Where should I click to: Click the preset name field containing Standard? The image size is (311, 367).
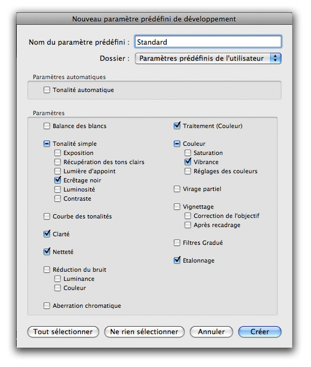click(x=208, y=42)
